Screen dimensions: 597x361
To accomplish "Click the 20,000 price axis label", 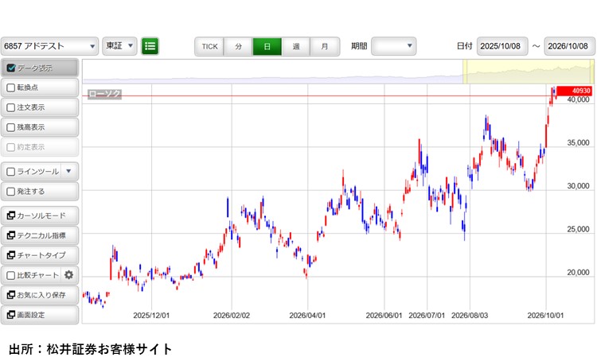I will tap(578, 273).
